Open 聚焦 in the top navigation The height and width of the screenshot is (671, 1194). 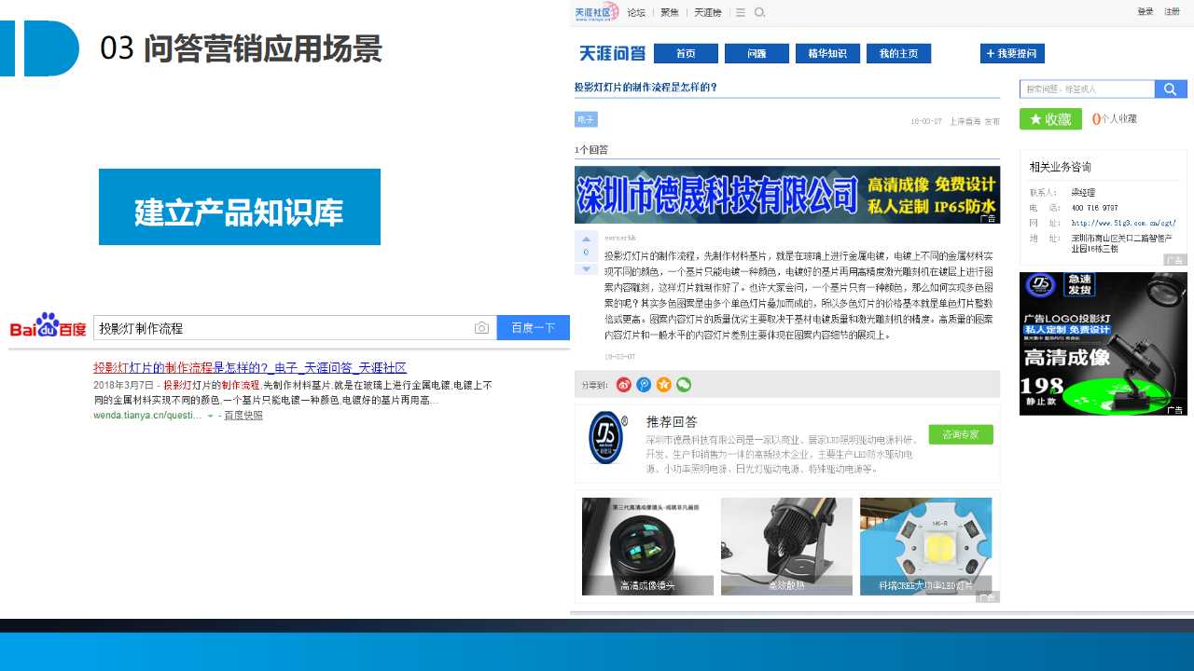[670, 12]
